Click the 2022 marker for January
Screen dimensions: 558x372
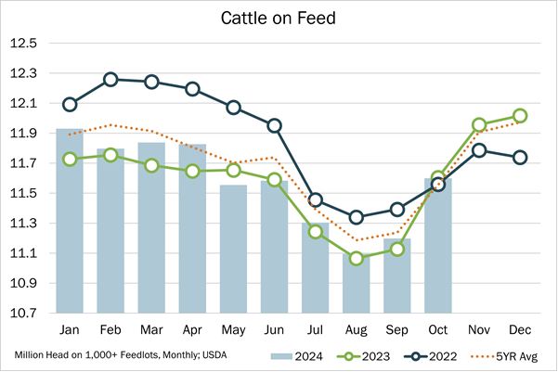point(70,105)
